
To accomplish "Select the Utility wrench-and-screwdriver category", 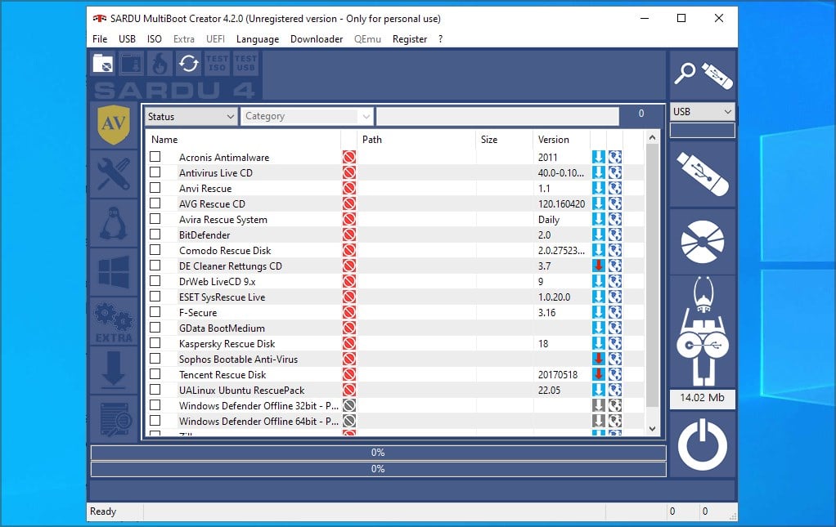I will (113, 174).
